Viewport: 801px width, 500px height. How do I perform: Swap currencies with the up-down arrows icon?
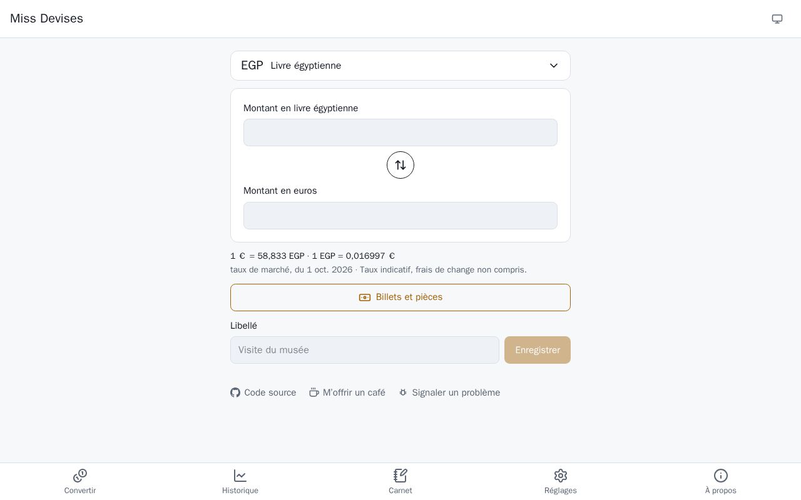click(x=400, y=165)
